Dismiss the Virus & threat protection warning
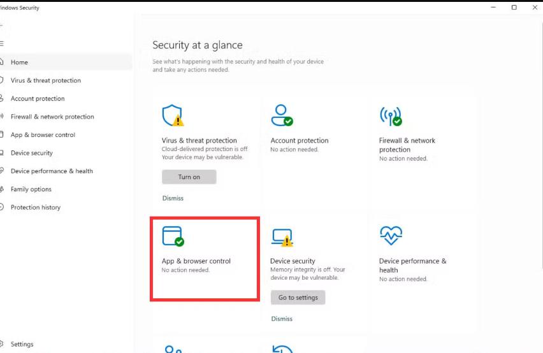 tap(173, 198)
